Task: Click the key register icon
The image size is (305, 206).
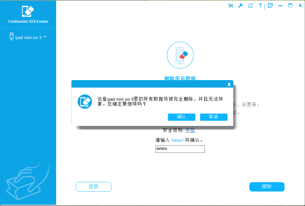Action: 240,6
